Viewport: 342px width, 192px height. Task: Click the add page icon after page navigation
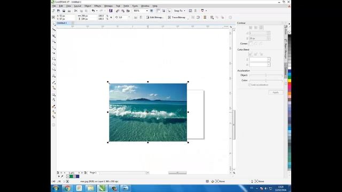[x=85, y=173]
